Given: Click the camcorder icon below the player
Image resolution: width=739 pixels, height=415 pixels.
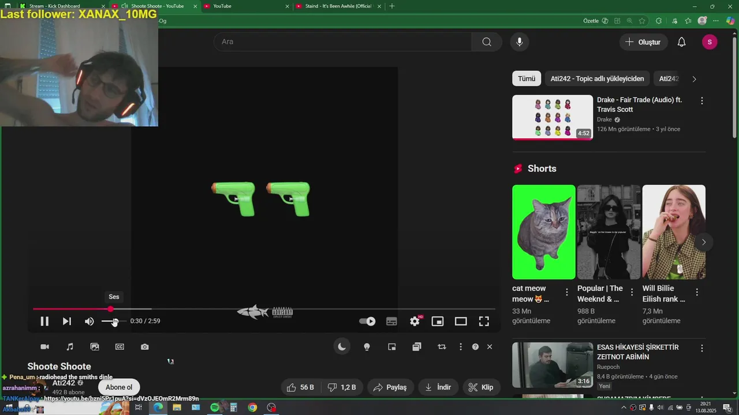Looking at the screenshot, I should tap(44, 346).
